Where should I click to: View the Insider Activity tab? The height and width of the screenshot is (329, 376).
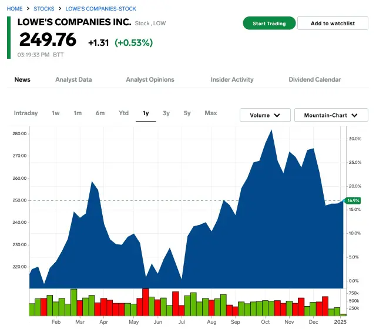point(232,79)
